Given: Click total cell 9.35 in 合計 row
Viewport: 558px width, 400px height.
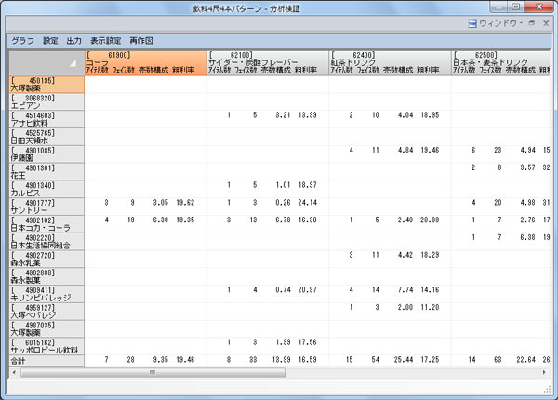Looking at the screenshot, I should pos(161,360).
